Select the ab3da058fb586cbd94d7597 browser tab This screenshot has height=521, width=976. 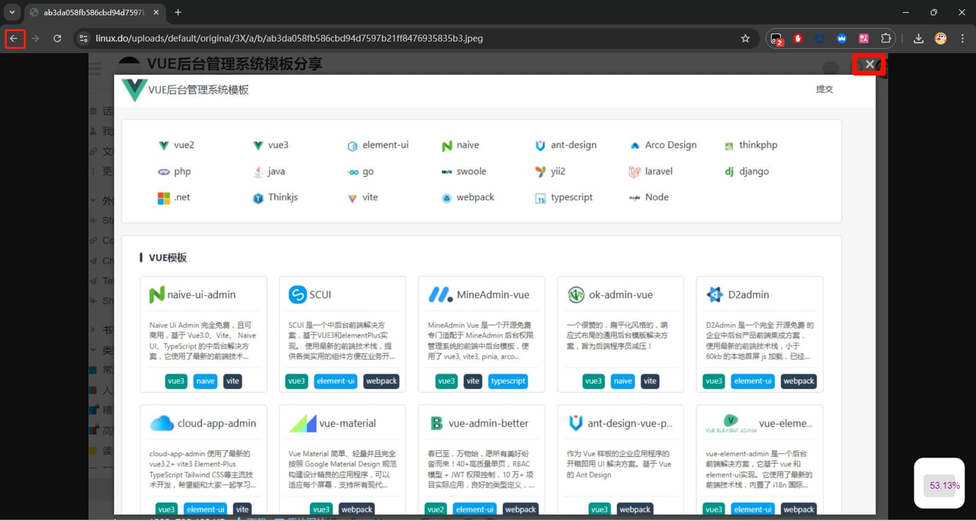(95, 12)
